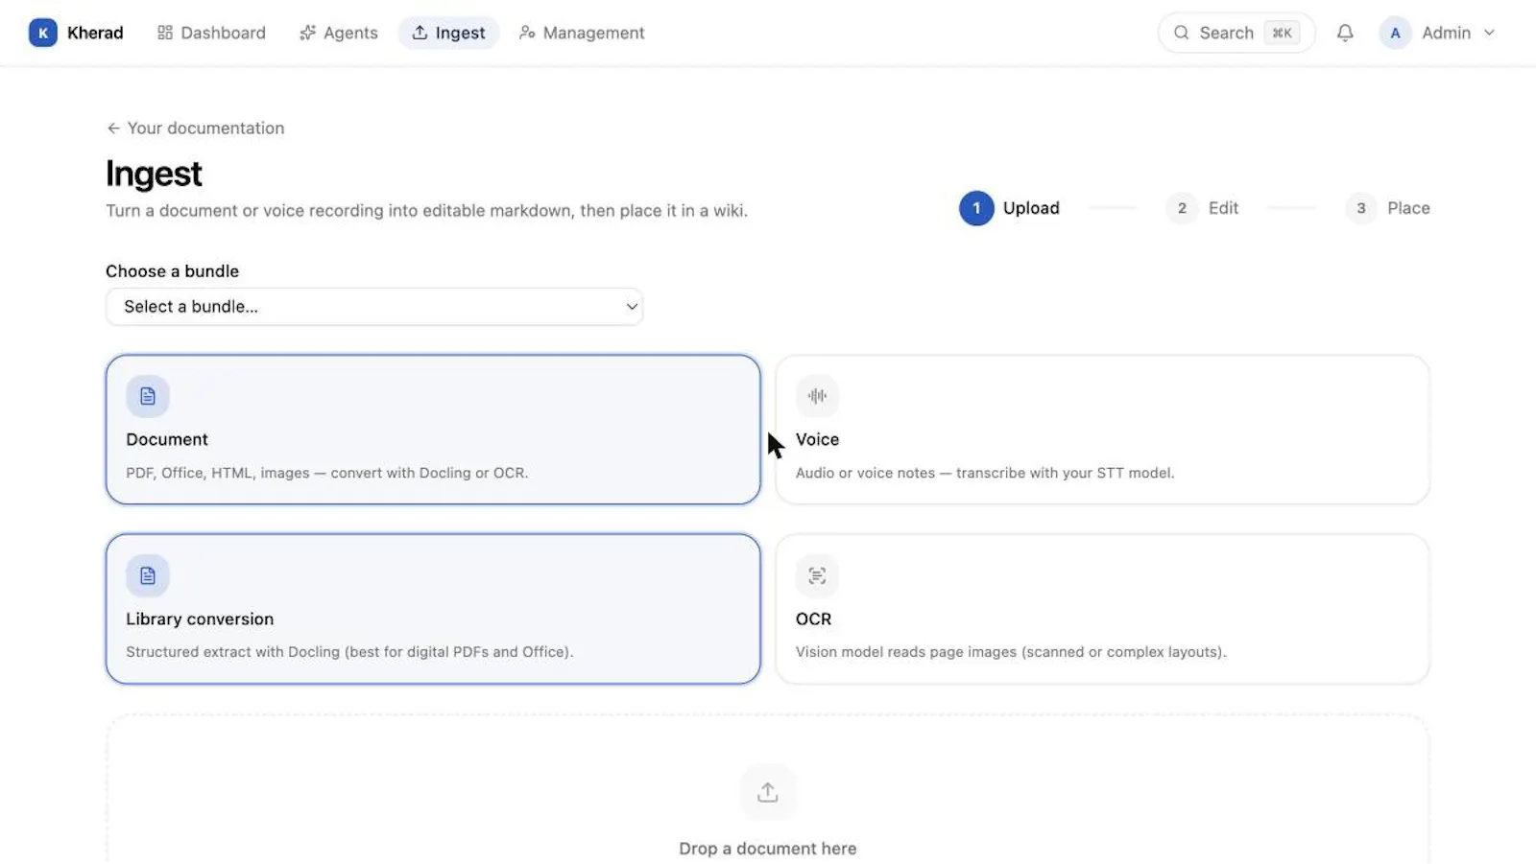
Task: Click the Voice waveform icon
Action: [817, 396]
